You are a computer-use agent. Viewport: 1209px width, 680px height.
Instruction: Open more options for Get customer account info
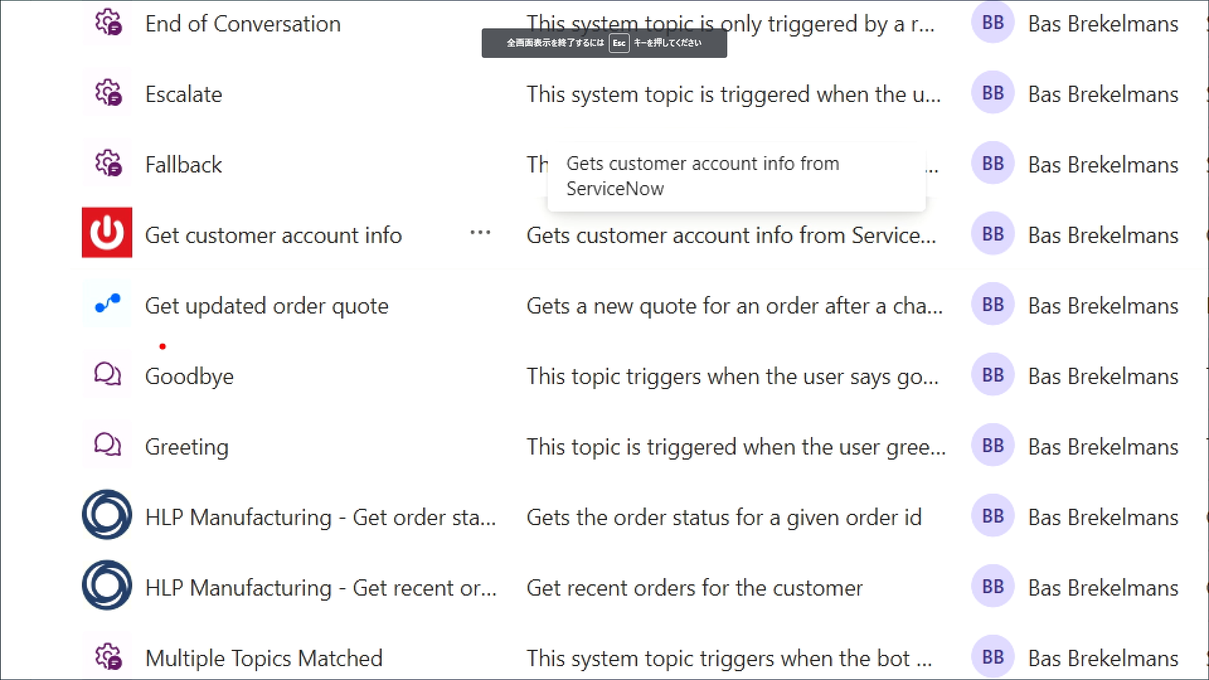point(480,233)
